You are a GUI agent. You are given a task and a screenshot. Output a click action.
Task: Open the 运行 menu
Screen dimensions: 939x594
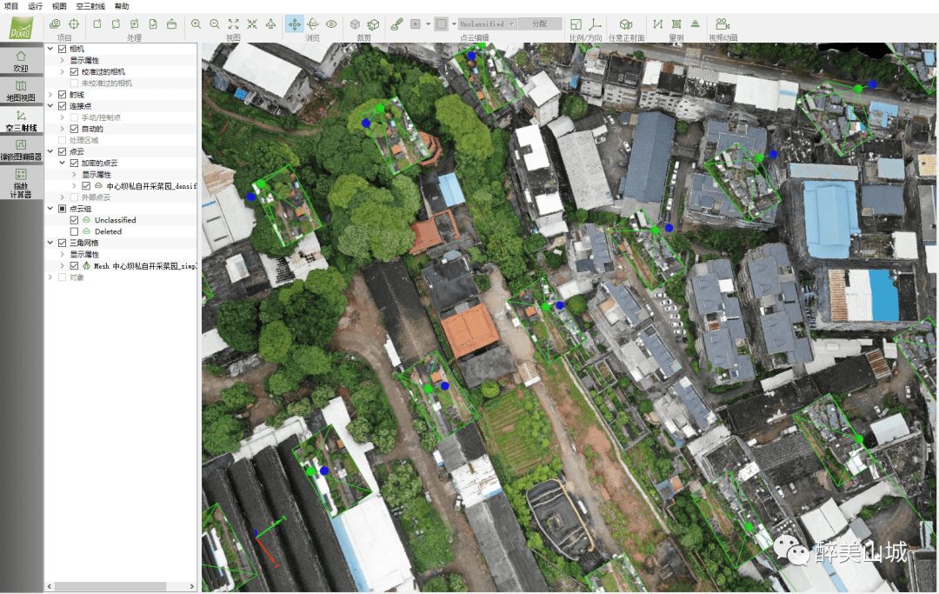[35, 6]
